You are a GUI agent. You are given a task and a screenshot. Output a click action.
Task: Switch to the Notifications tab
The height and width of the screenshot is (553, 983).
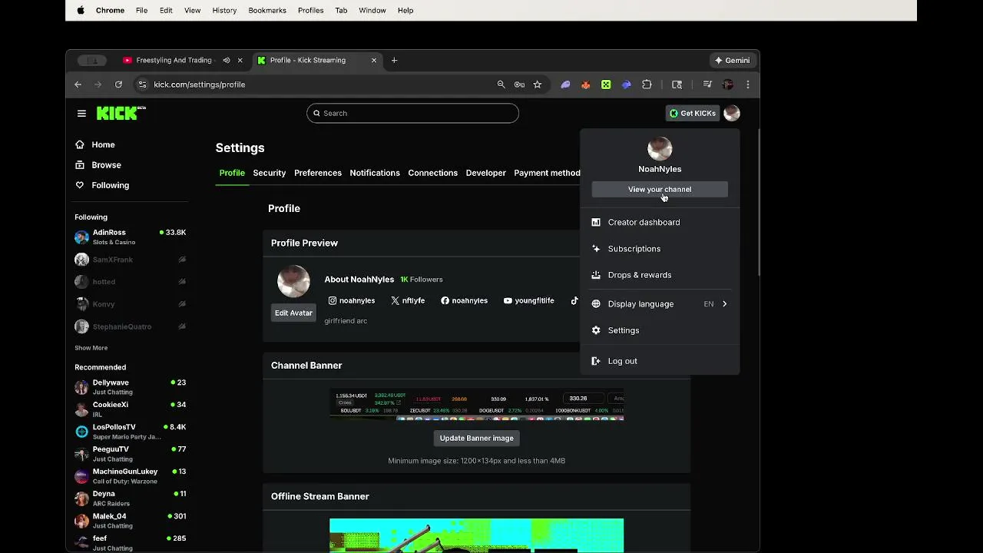coord(375,173)
